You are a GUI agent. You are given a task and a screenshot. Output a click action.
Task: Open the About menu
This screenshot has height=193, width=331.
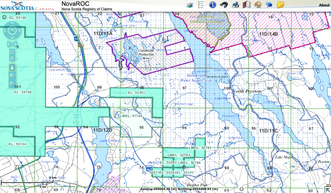tap(324, 5)
